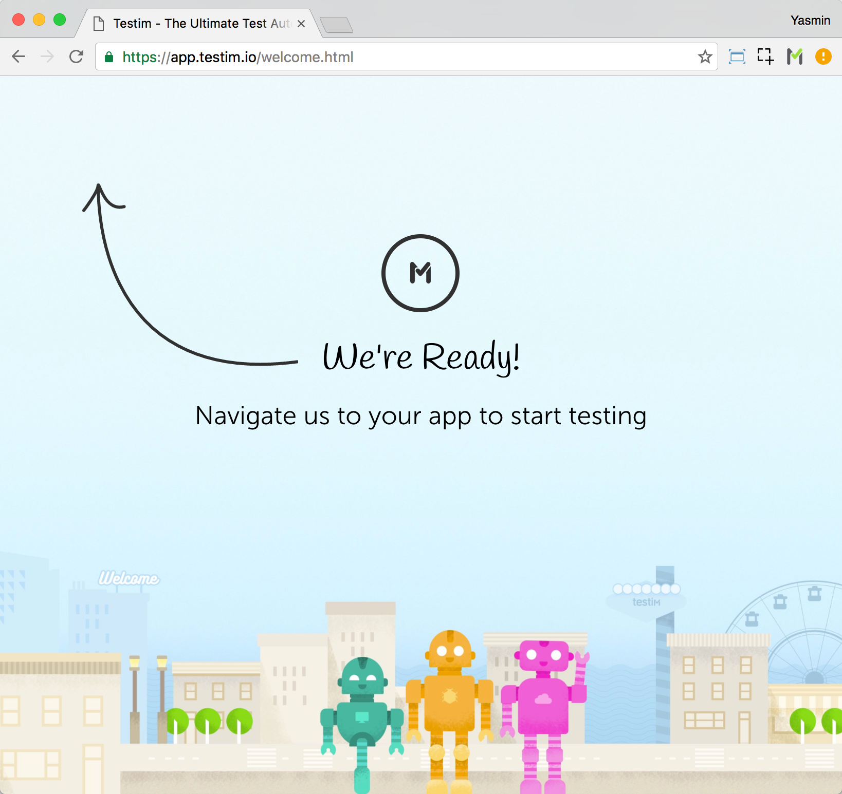Close the window with red button
The image size is (842, 794).
(x=19, y=20)
